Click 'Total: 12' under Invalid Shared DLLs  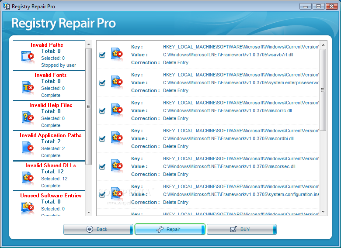[x=52, y=172]
